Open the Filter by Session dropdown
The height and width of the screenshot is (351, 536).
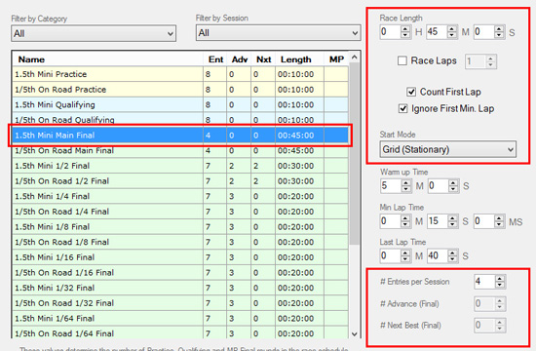pyautogui.click(x=278, y=33)
